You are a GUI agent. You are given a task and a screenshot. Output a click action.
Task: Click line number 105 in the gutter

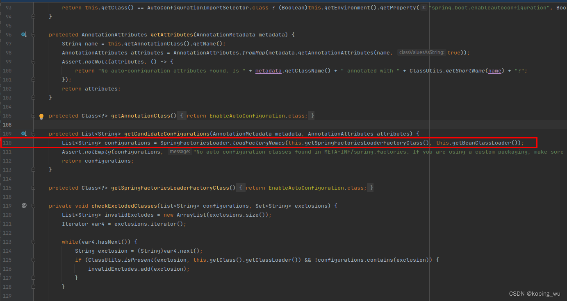tap(7, 116)
